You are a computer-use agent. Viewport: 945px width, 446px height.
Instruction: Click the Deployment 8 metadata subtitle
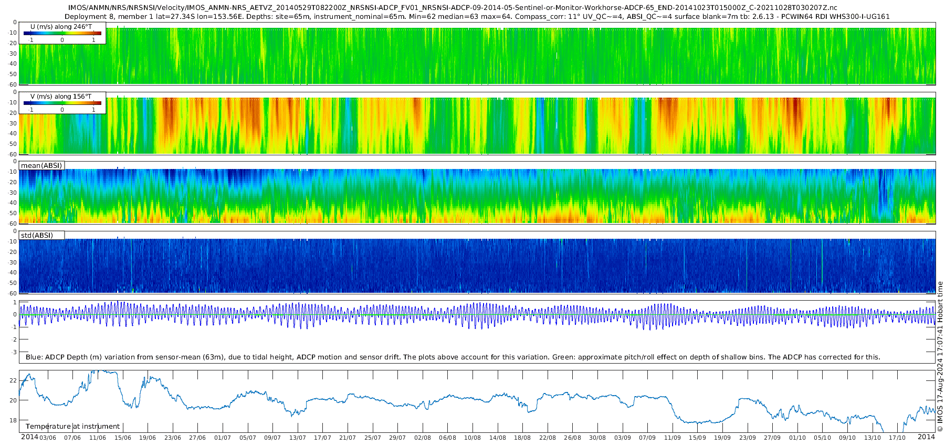[477, 16]
